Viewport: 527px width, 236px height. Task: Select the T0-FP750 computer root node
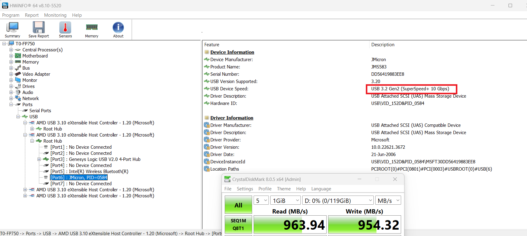(x=25, y=44)
